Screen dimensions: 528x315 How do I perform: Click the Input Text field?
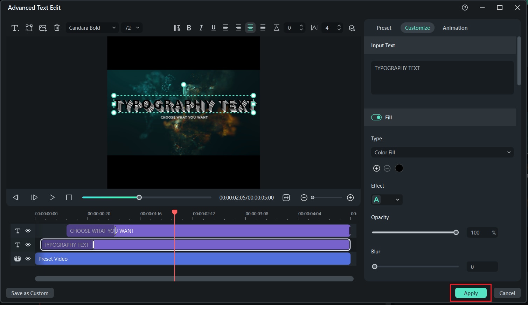[x=442, y=78]
